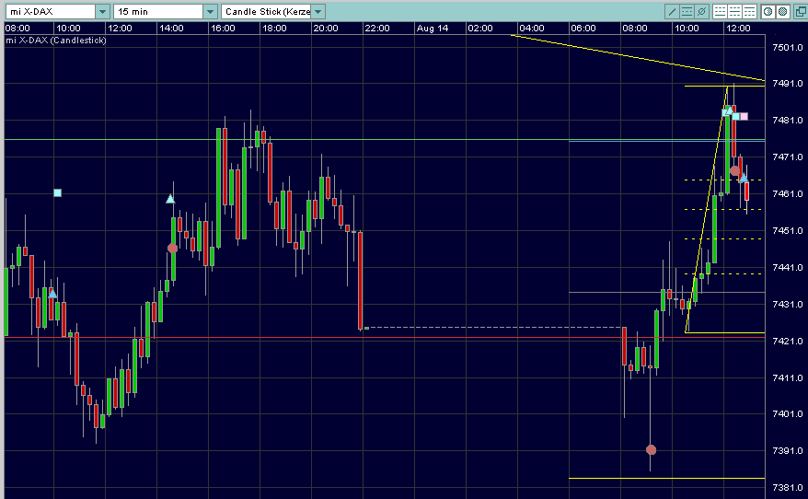Screen dimensions: 808x499
Task: Click the mi X-DAX (Candlestick) chart label
Action: tap(56, 41)
